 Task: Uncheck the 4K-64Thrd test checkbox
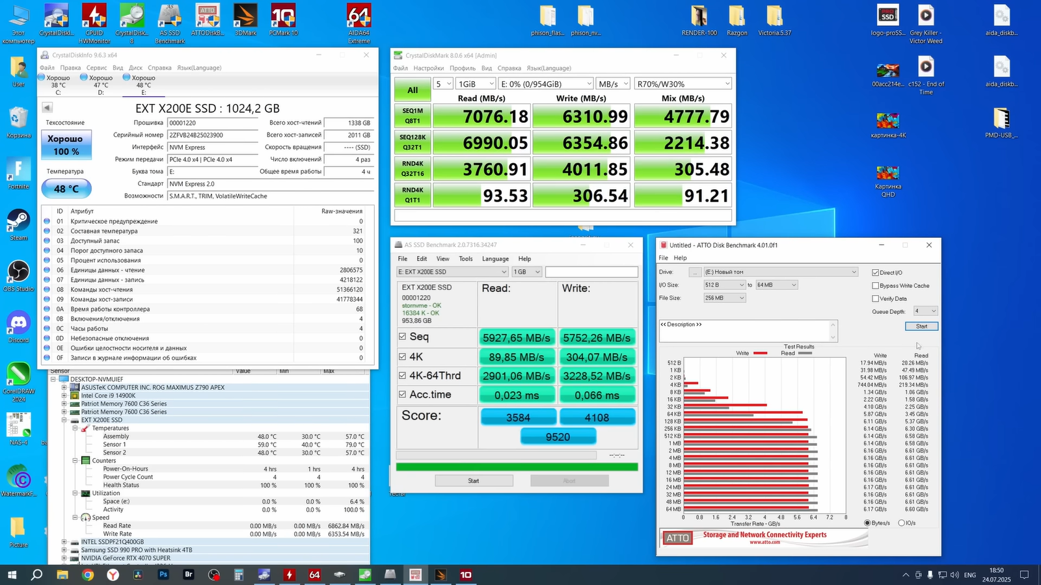point(403,376)
